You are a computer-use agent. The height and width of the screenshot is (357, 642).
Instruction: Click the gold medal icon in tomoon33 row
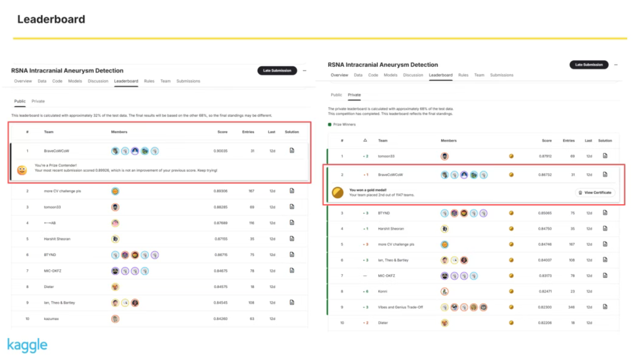(511, 156)
